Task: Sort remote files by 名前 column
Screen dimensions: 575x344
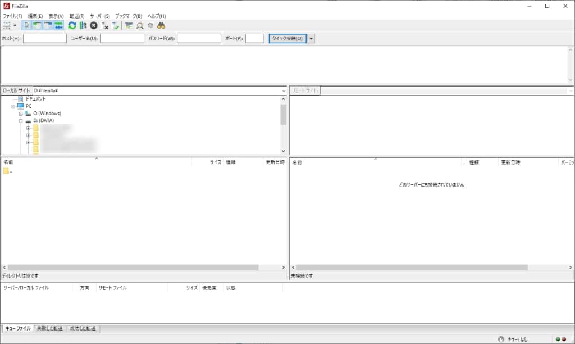Action: (376, 162)
